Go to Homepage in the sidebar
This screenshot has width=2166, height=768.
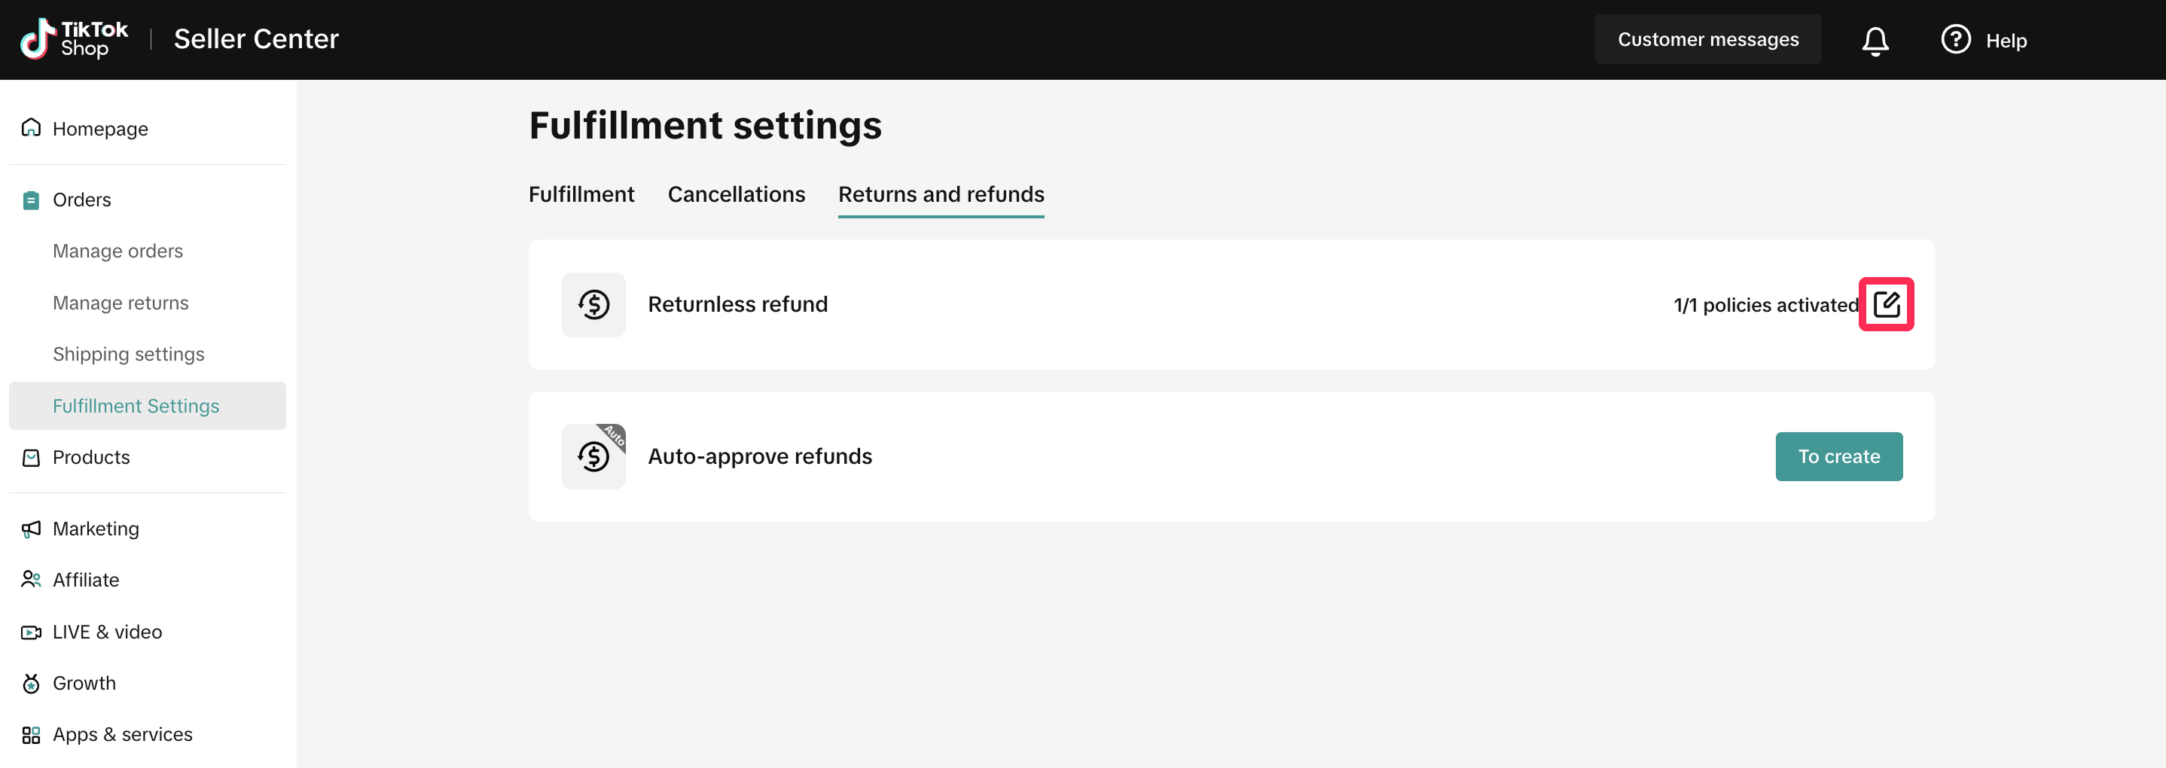100,129
